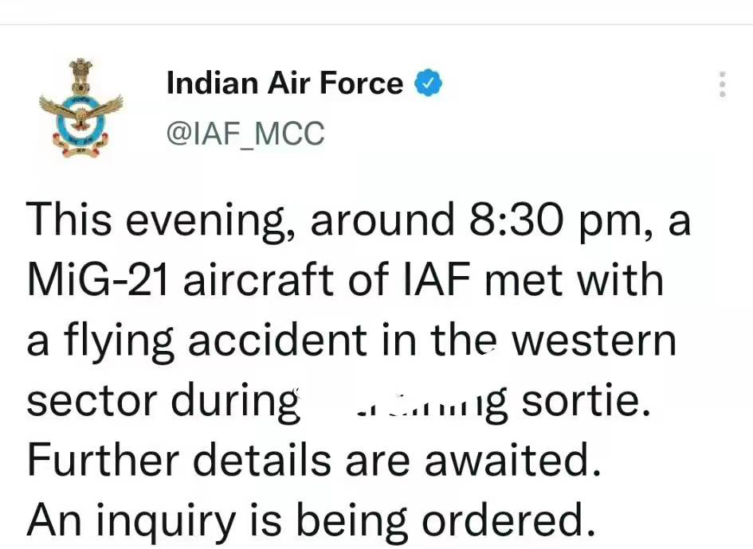Open the three-dot more options menu
Viewport: 753px width, 549px height.
click(x=722, y=84)
